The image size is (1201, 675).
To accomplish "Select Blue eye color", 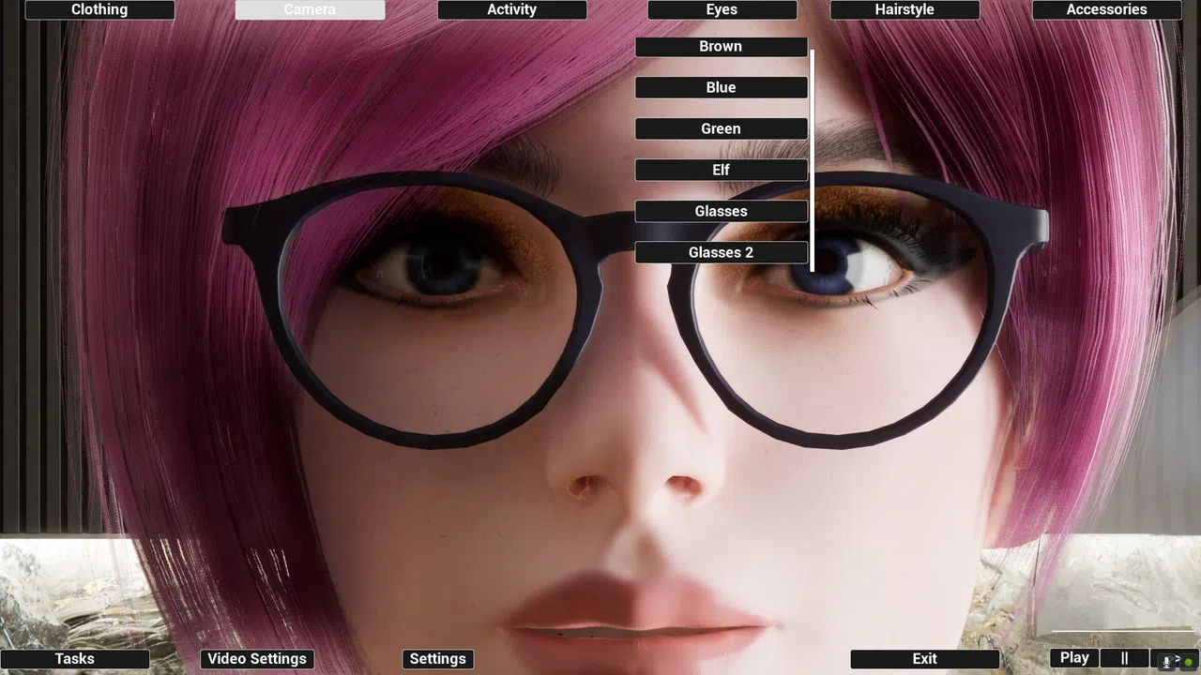I will (721, 87).
